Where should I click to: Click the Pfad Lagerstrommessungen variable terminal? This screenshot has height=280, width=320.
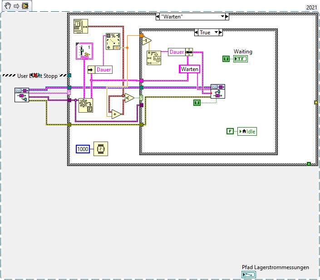coord(249,275)
